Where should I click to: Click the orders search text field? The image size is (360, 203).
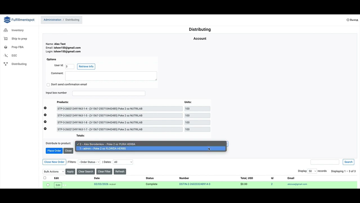tap(325, 162)
